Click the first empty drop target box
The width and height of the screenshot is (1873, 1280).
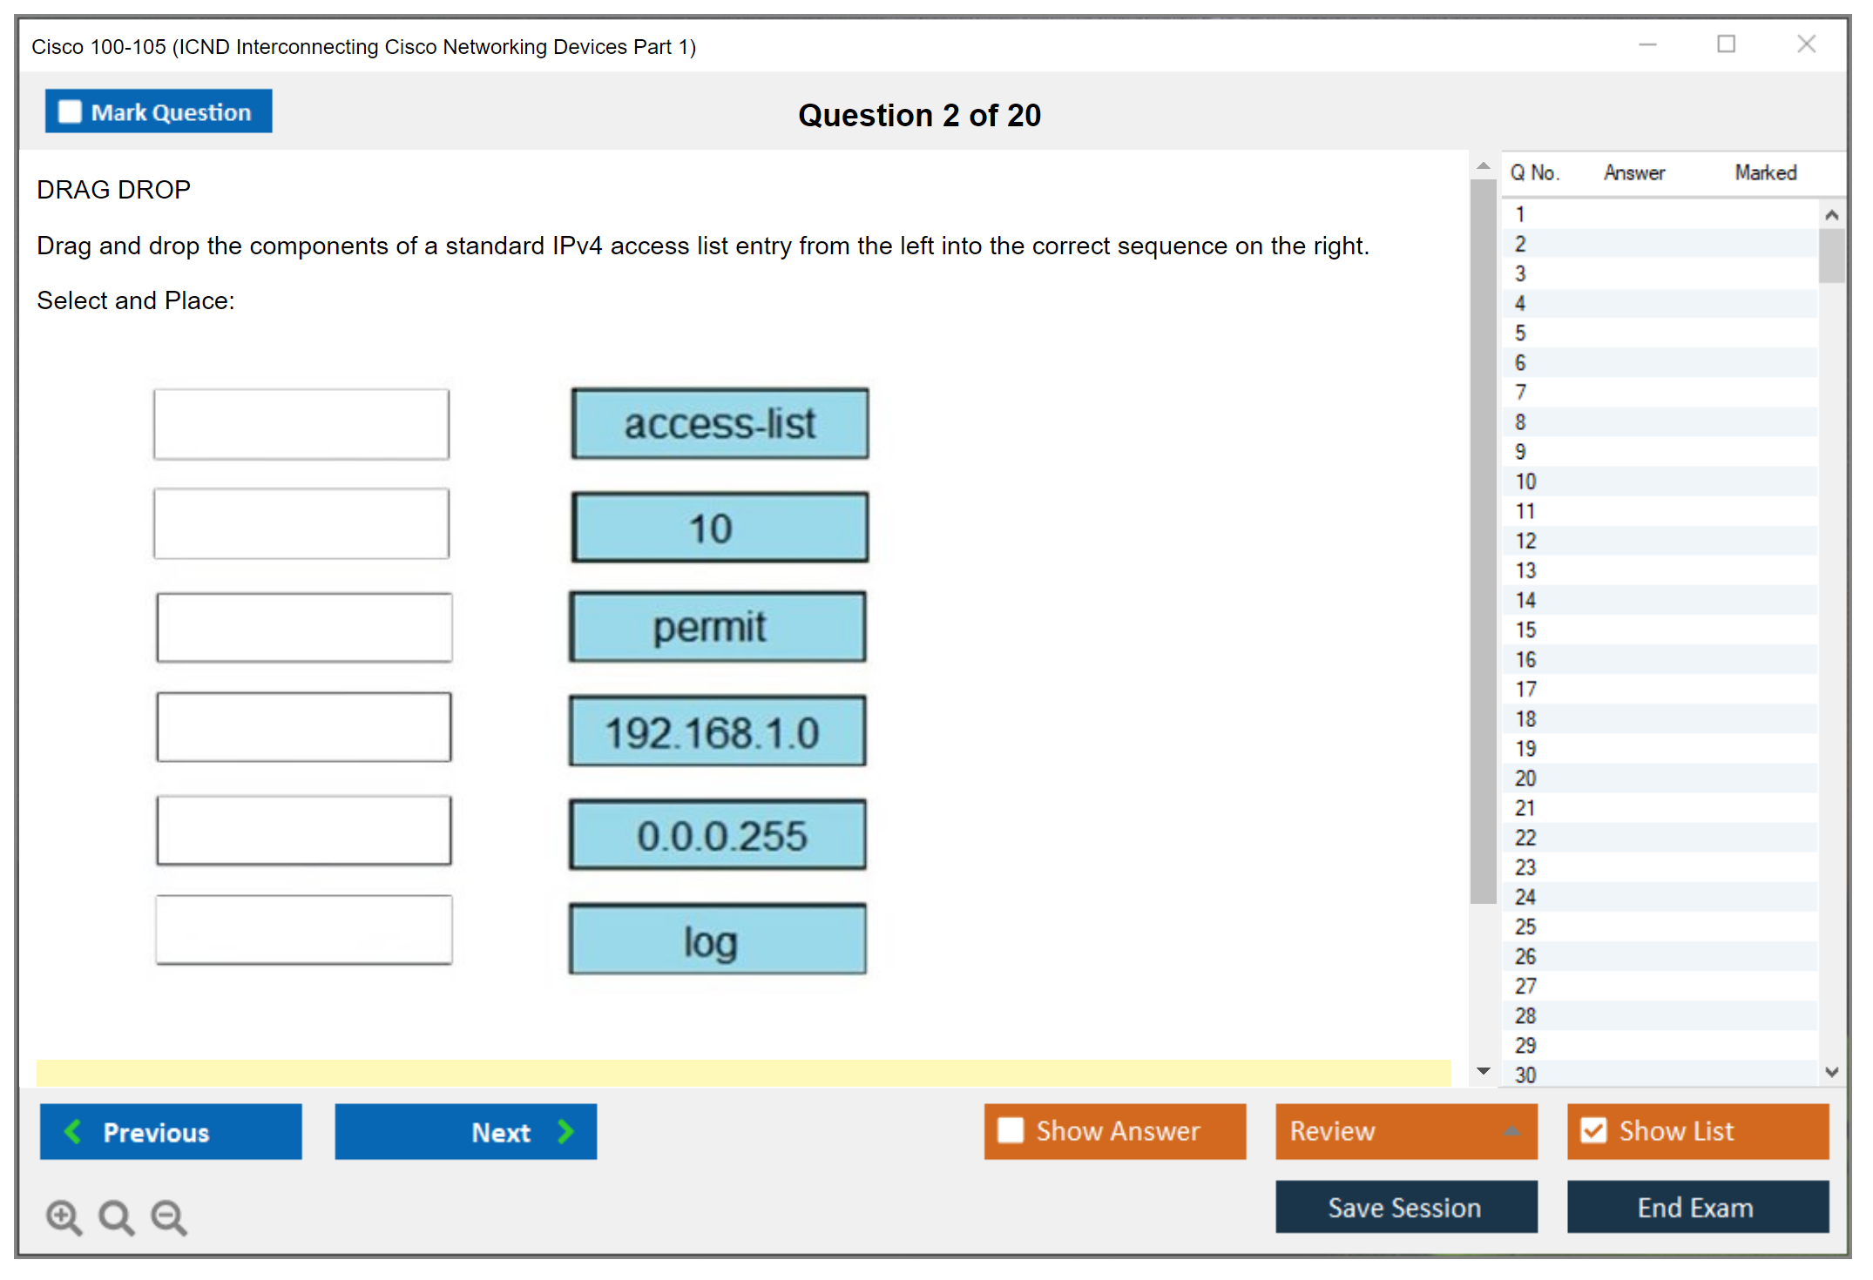(x=301, y=424)
